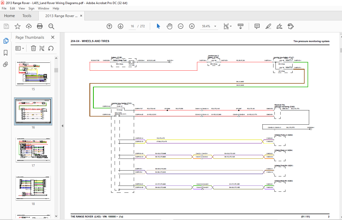Click the 'Initiator-Rear-LH (M284)' label
Image resolution: width=342 pixels, height=220 pixels.
click(x=284, y=150)
